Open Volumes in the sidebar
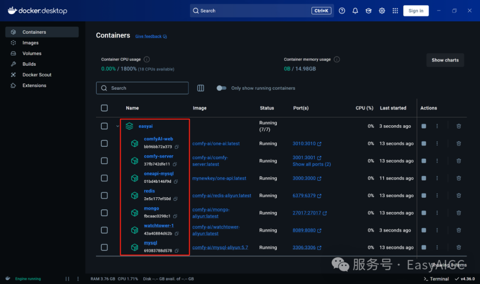480x284 pixels. 42,54
